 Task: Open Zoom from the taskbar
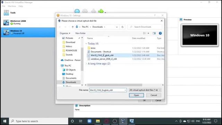[x=89, y=121]
